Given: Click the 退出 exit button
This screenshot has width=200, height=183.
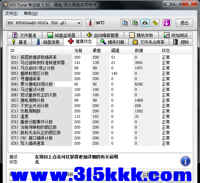Looking at the screenshot, I should coord(185,23).
